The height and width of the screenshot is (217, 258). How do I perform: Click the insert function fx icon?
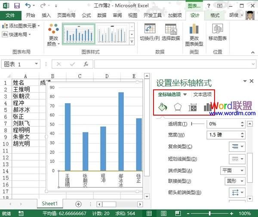coord(86,64)
